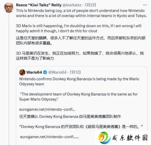Click the vertical thread line under the avatar

point(9,79)
